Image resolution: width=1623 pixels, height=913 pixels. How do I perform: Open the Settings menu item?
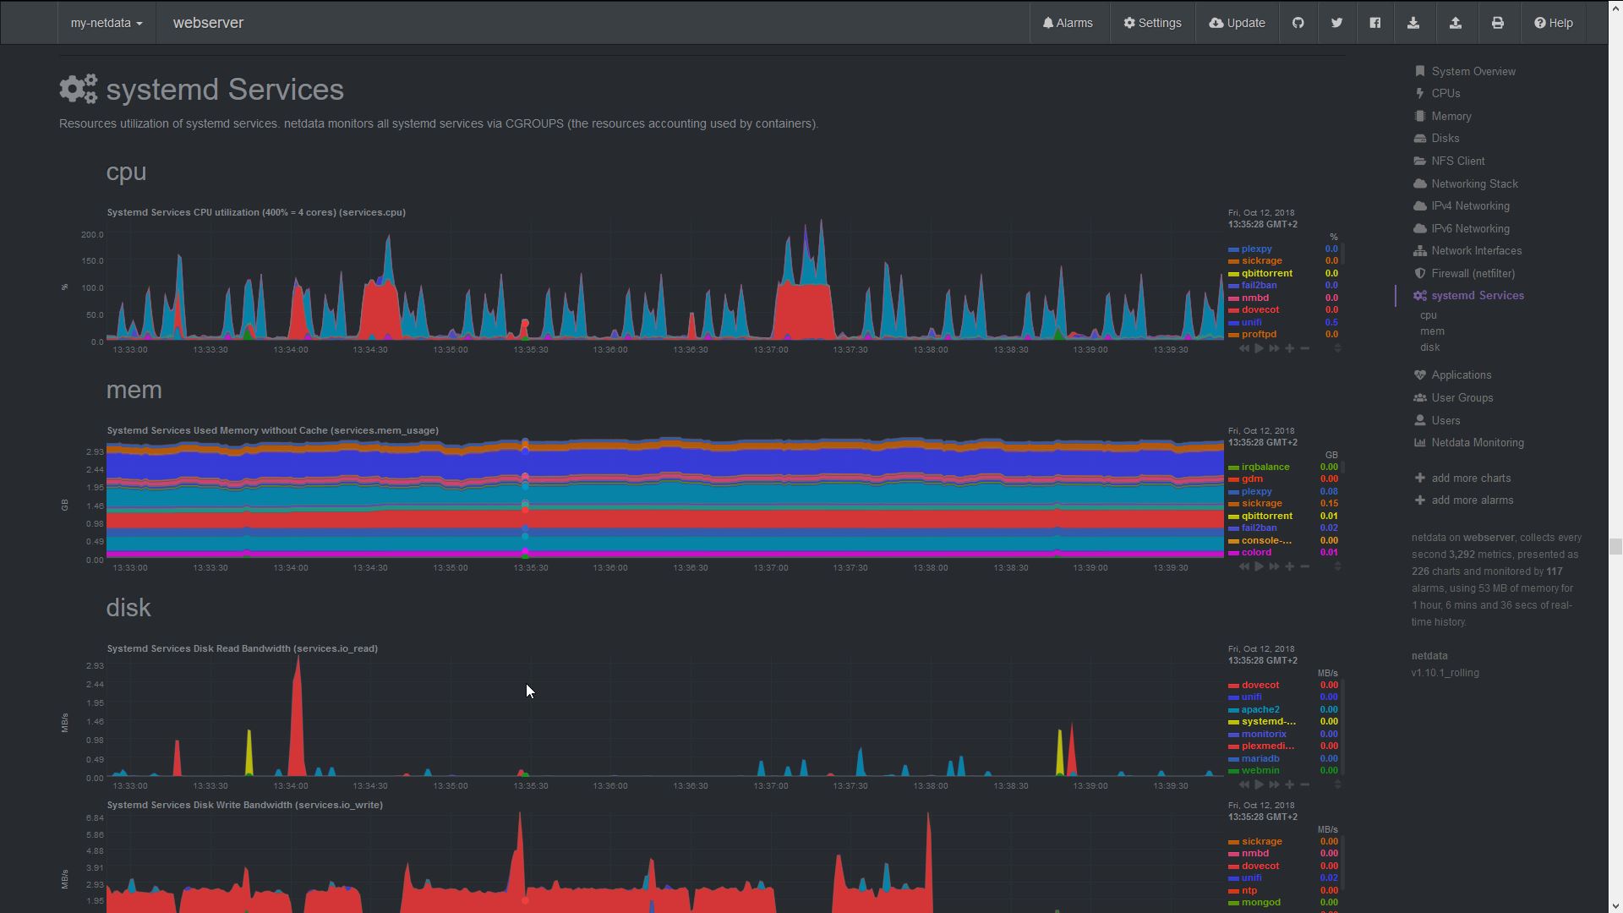coord(1152,23)
